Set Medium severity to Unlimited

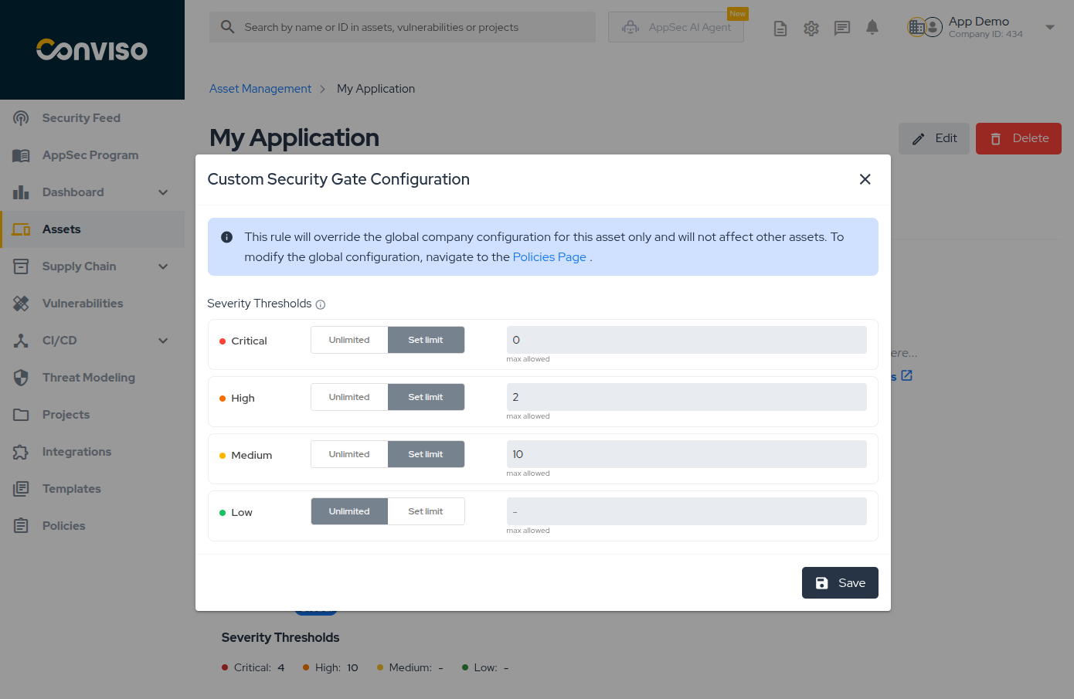coord(349,454)
